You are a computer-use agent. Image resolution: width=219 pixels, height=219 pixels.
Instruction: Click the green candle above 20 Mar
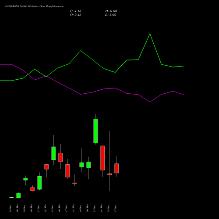(x=88, y=165)
